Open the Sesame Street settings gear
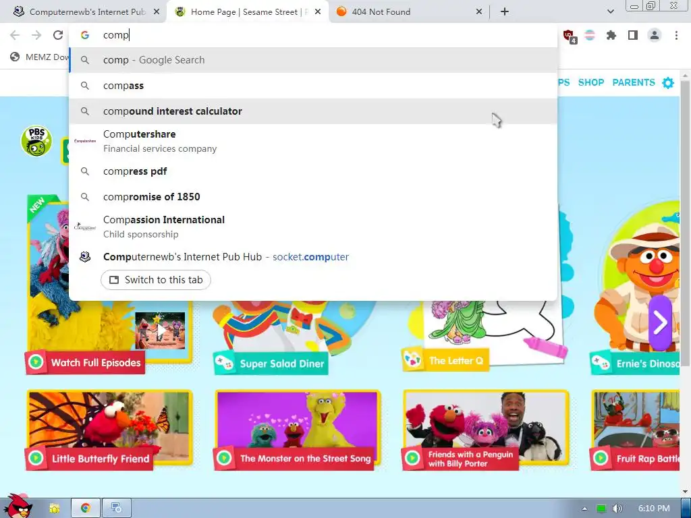The image size is (691, 518). tap(668, 83)
